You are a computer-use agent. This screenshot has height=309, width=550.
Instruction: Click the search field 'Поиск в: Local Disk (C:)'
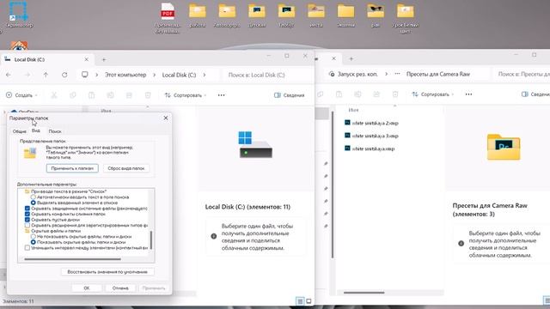click(267, 75)
